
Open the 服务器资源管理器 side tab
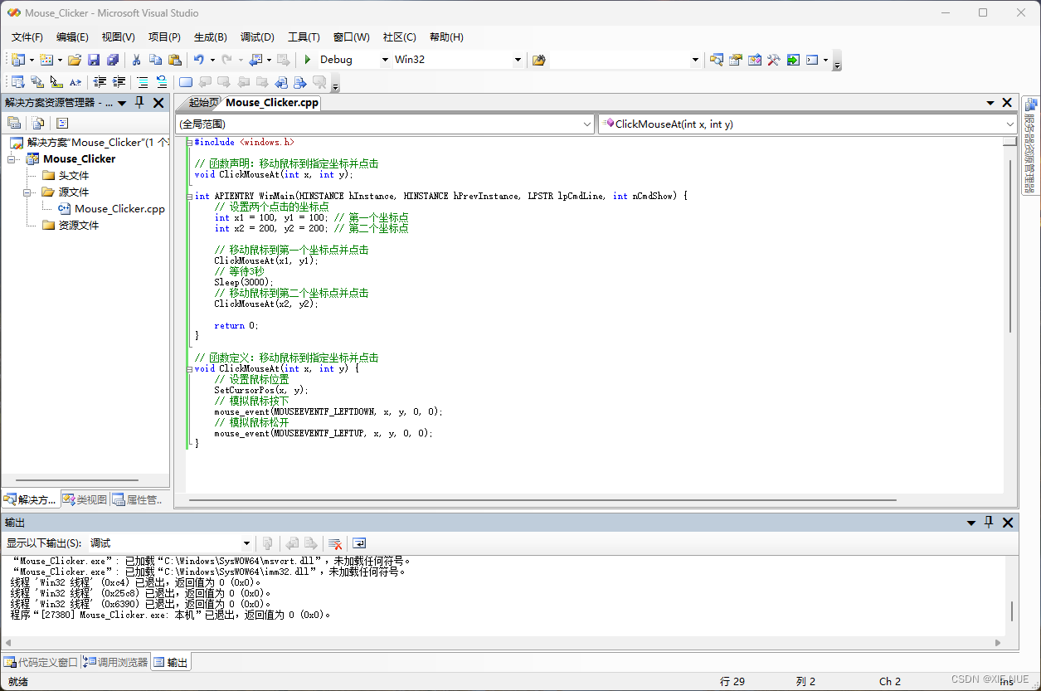(x=1031, y=146)
